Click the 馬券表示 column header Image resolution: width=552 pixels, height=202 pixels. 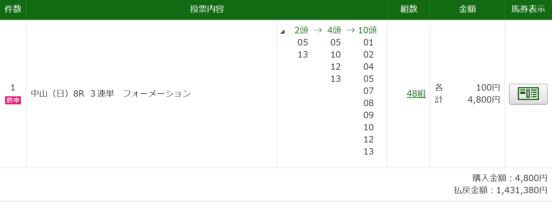528,9
